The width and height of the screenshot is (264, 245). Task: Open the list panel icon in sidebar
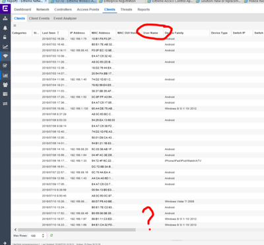(5, 94)
